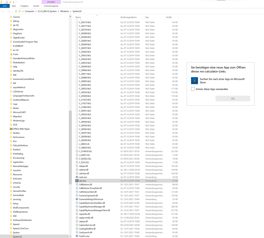Click the Up arrow to go to parent folder
264x238 pixels.
(16, 11)
